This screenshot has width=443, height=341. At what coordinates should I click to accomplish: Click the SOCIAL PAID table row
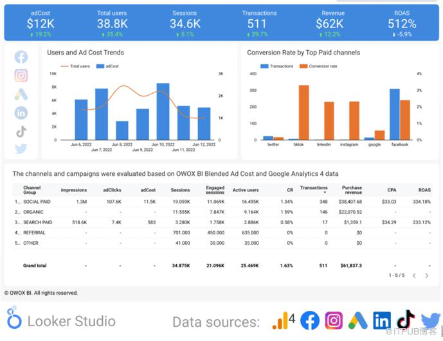[x=36, y=202]
